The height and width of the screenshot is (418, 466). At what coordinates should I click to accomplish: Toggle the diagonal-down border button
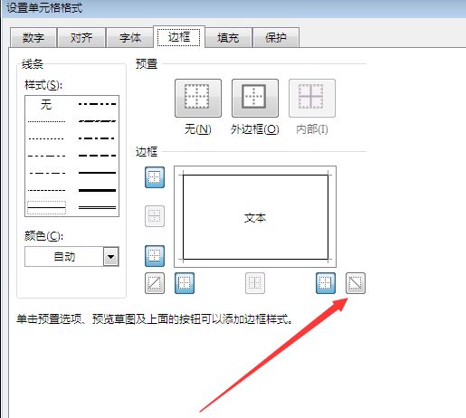[x=356, y=283]
